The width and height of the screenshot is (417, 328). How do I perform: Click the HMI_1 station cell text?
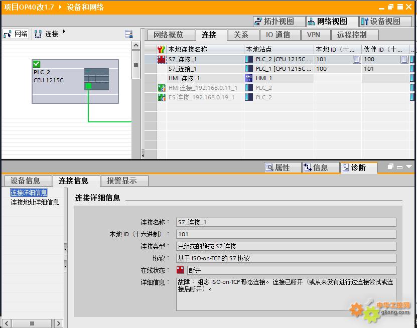pyautogui.click(x=264, y=78)
